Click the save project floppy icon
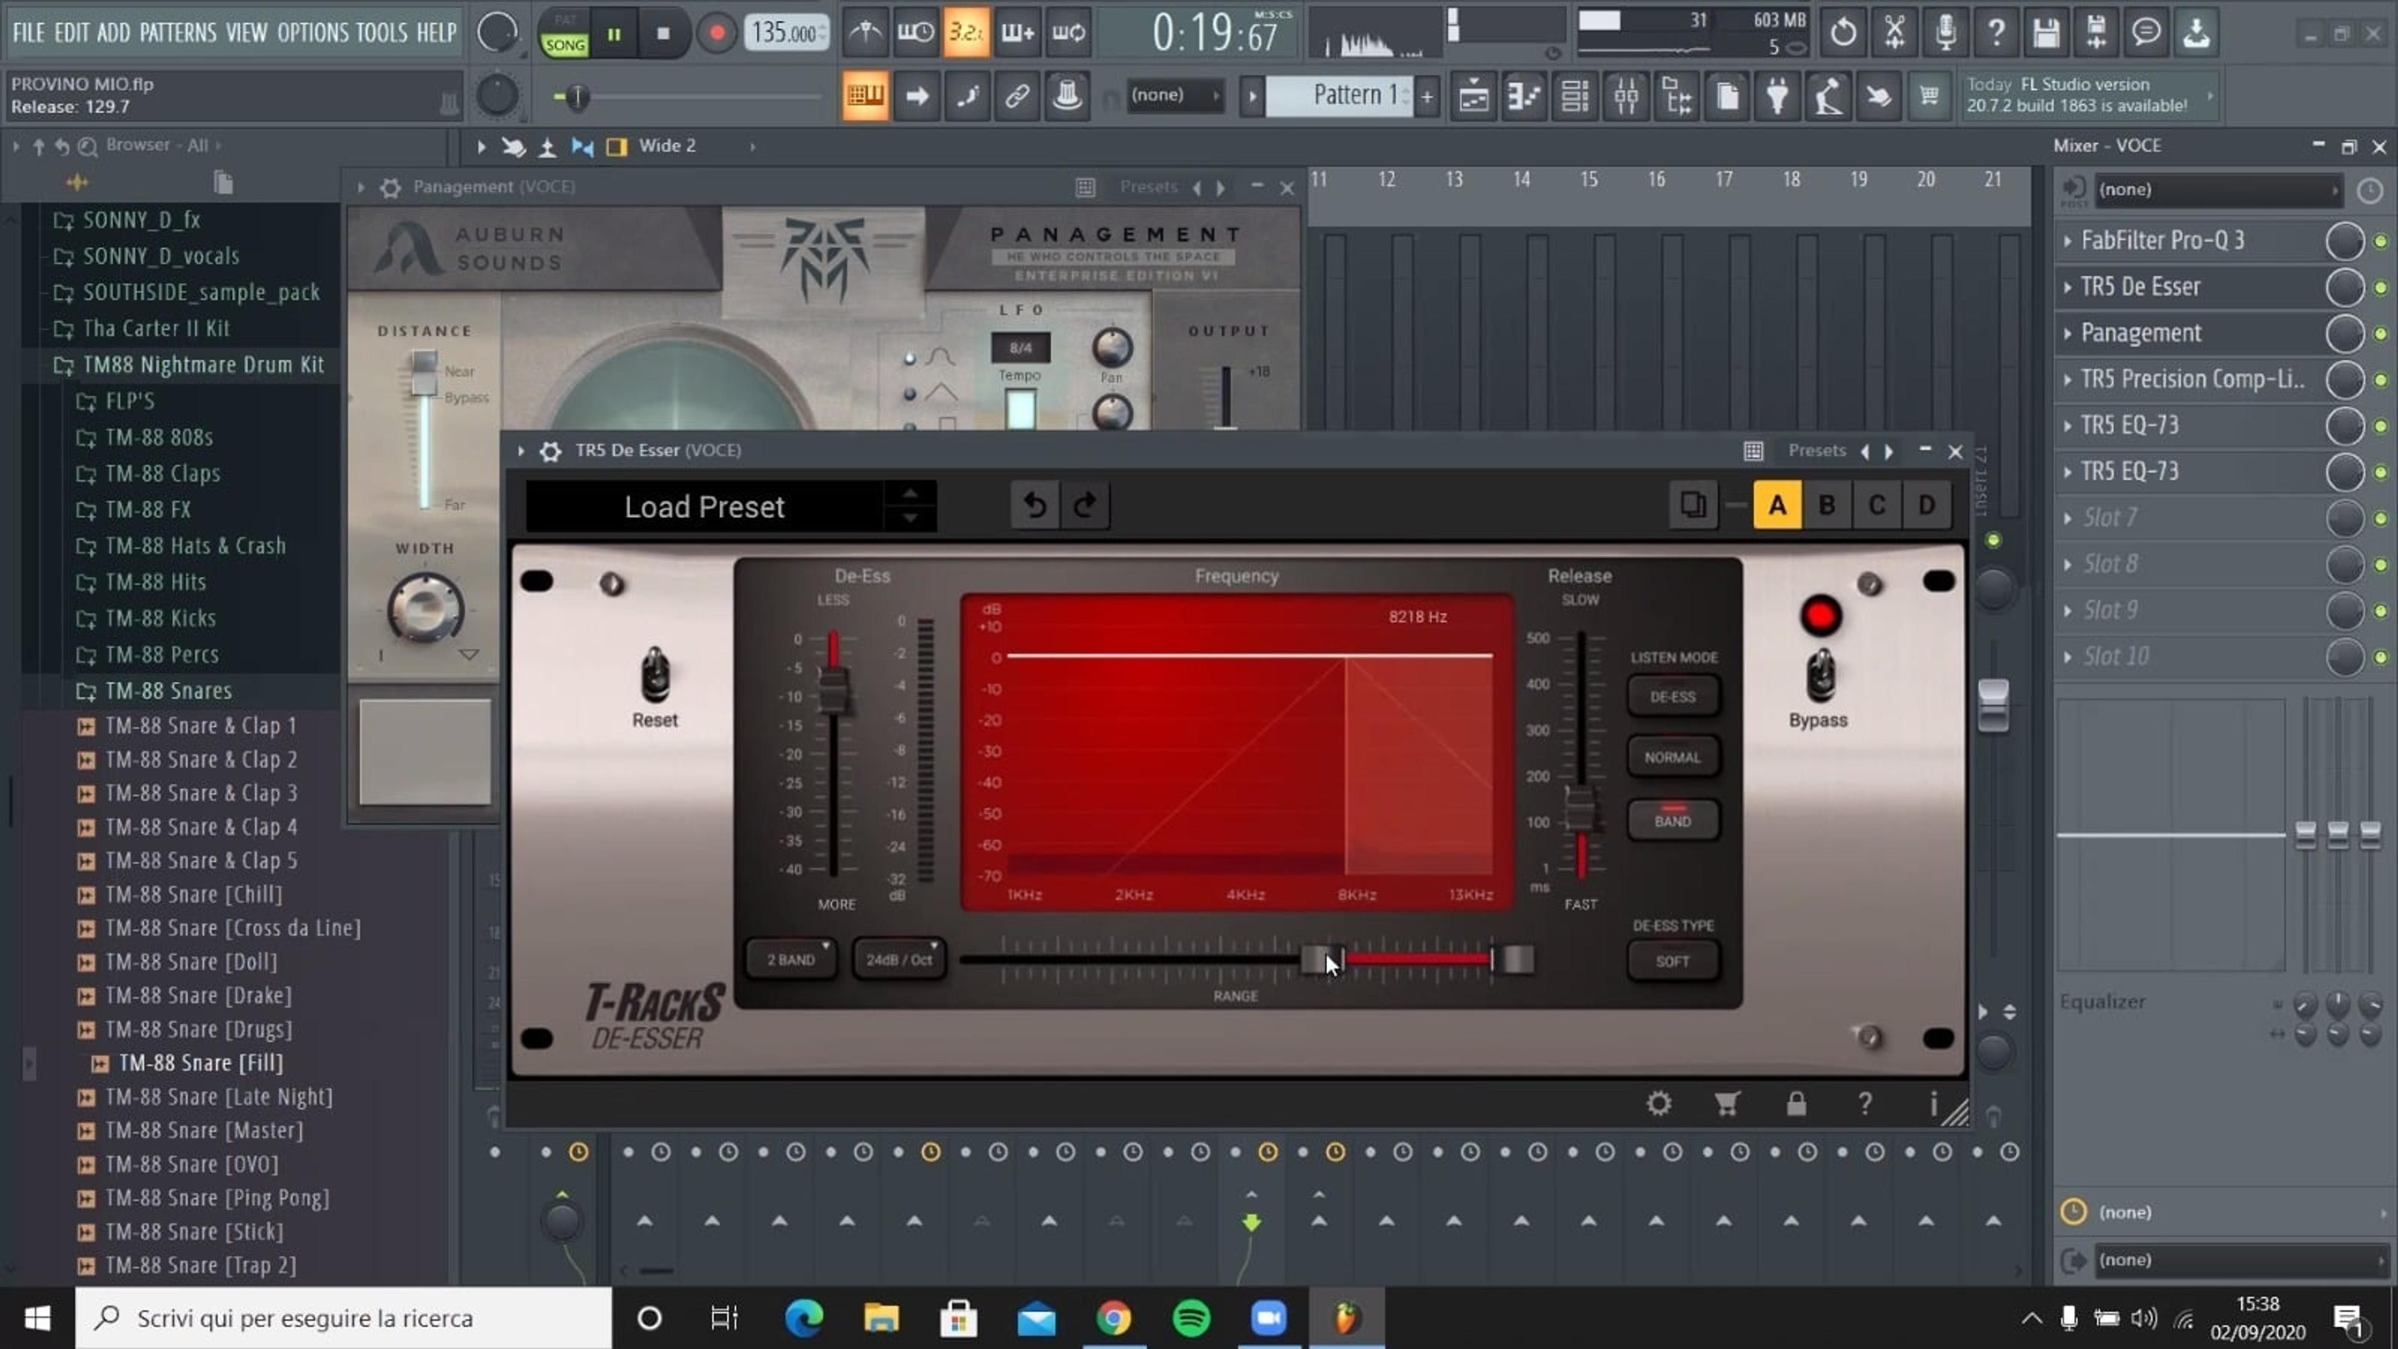This screenshot has height=1349, width=2398. click(x=2045, y=34)
